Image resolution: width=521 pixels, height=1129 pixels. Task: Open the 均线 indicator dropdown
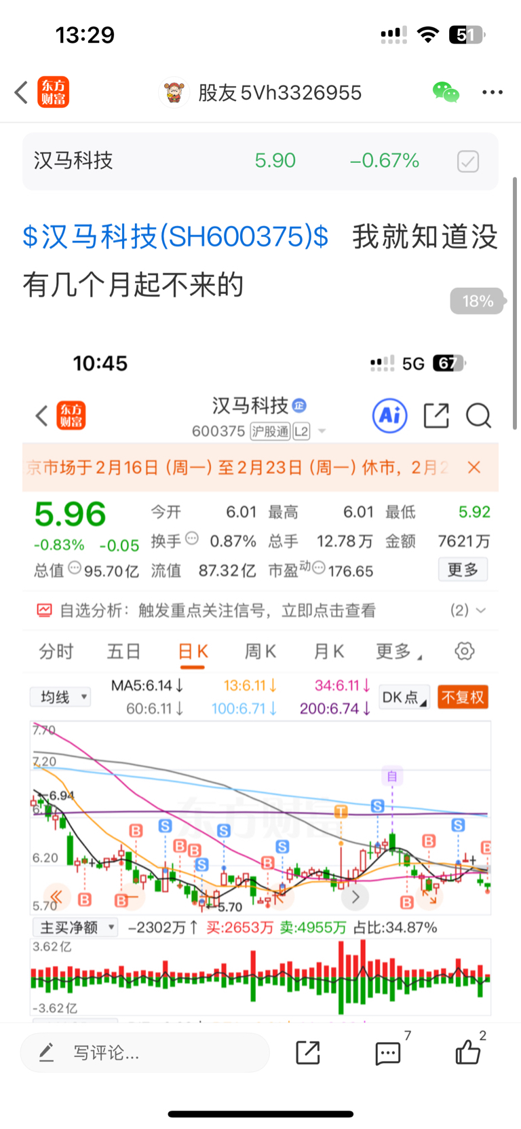(x=60, y=697)
